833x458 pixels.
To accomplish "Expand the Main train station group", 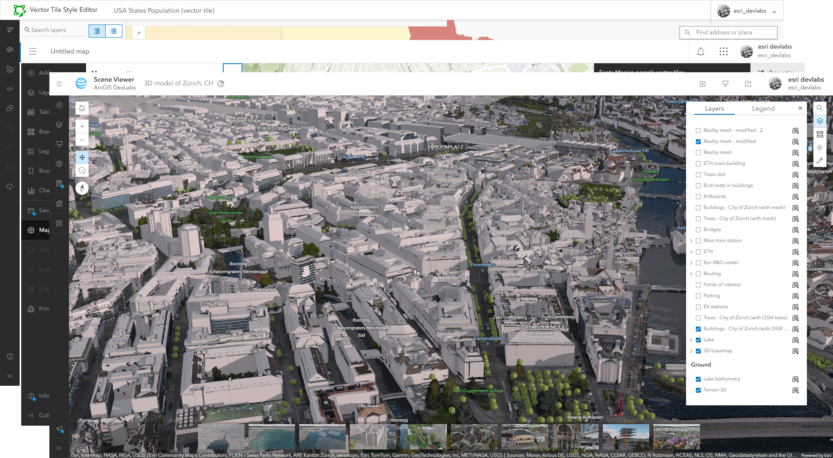I will (x=691, y=241).
